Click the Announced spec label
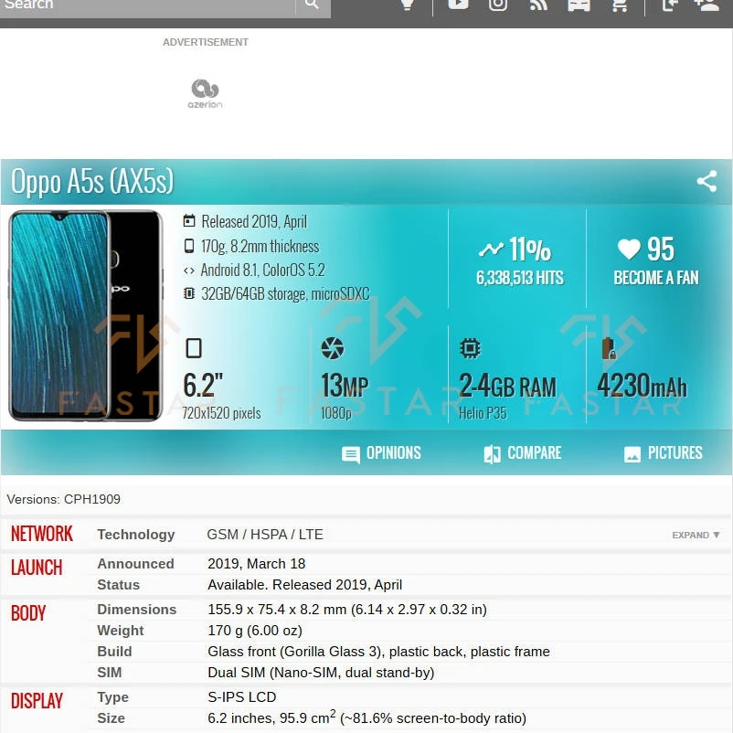Screen dimensions: 733x733 click(x=135, y=564)
